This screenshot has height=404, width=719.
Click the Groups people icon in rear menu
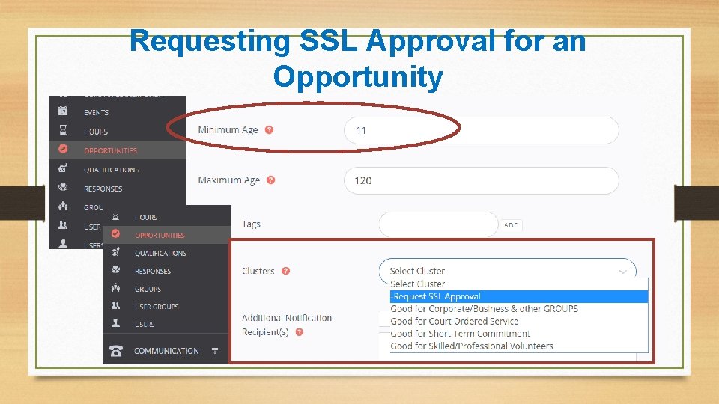coord(63,206)
